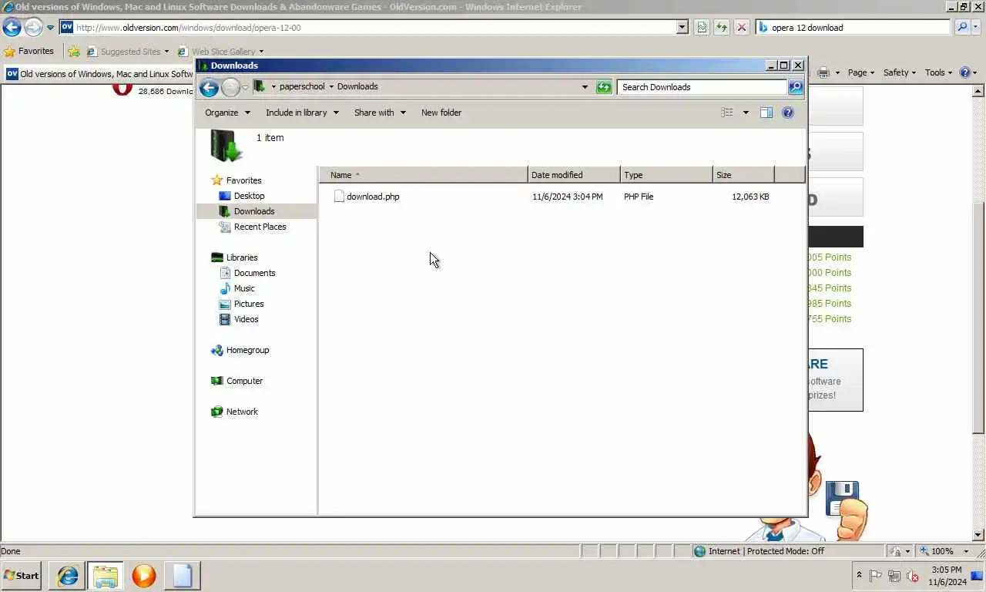The width and height of the screenshot is (986, 592).
Task: Open the Web Slice Gallery link
Action: tap(220, 52)
